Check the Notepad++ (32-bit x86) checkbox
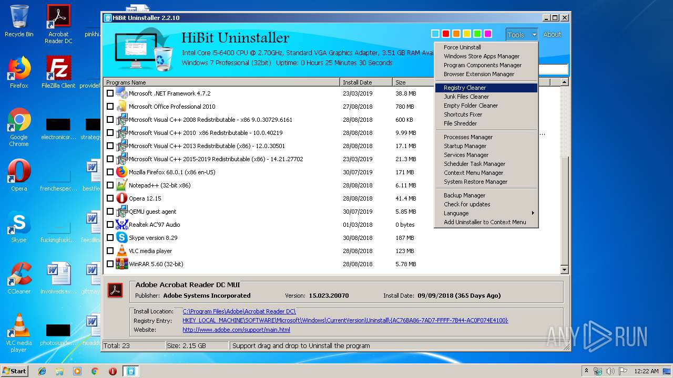This screenshot has height=378, width=673. (x=110, y=185)
